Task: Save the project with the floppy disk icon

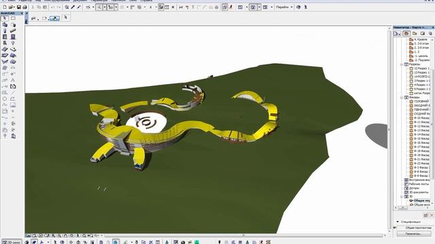Action: point(19,7)
